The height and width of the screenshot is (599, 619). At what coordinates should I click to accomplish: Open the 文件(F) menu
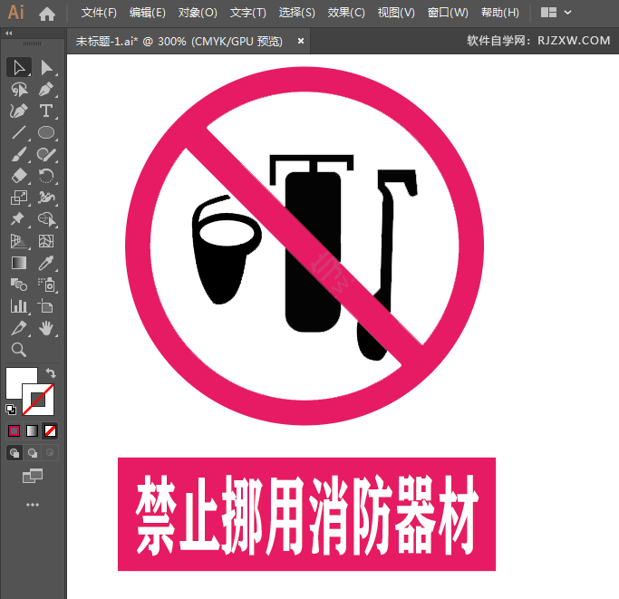click(99, 13)
